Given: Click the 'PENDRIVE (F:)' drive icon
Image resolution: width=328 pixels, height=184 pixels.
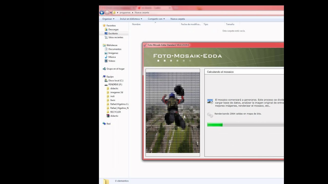Looking at the screenshot, I should [x=106, y=85].
